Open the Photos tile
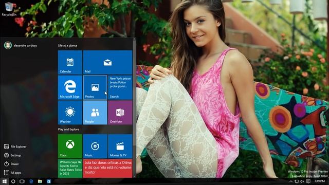Screen dimensions: 329x185 tap(95, 87)
